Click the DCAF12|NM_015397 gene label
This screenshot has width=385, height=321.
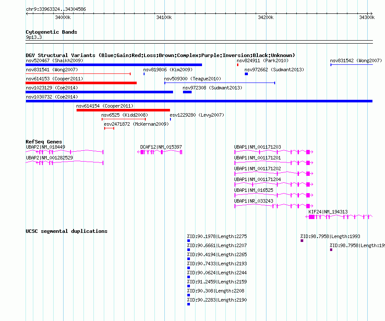161,147
